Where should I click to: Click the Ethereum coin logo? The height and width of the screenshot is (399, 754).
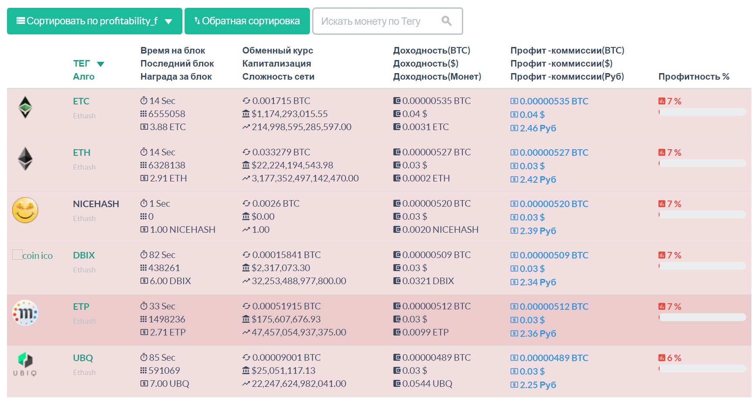click(25, 158)
